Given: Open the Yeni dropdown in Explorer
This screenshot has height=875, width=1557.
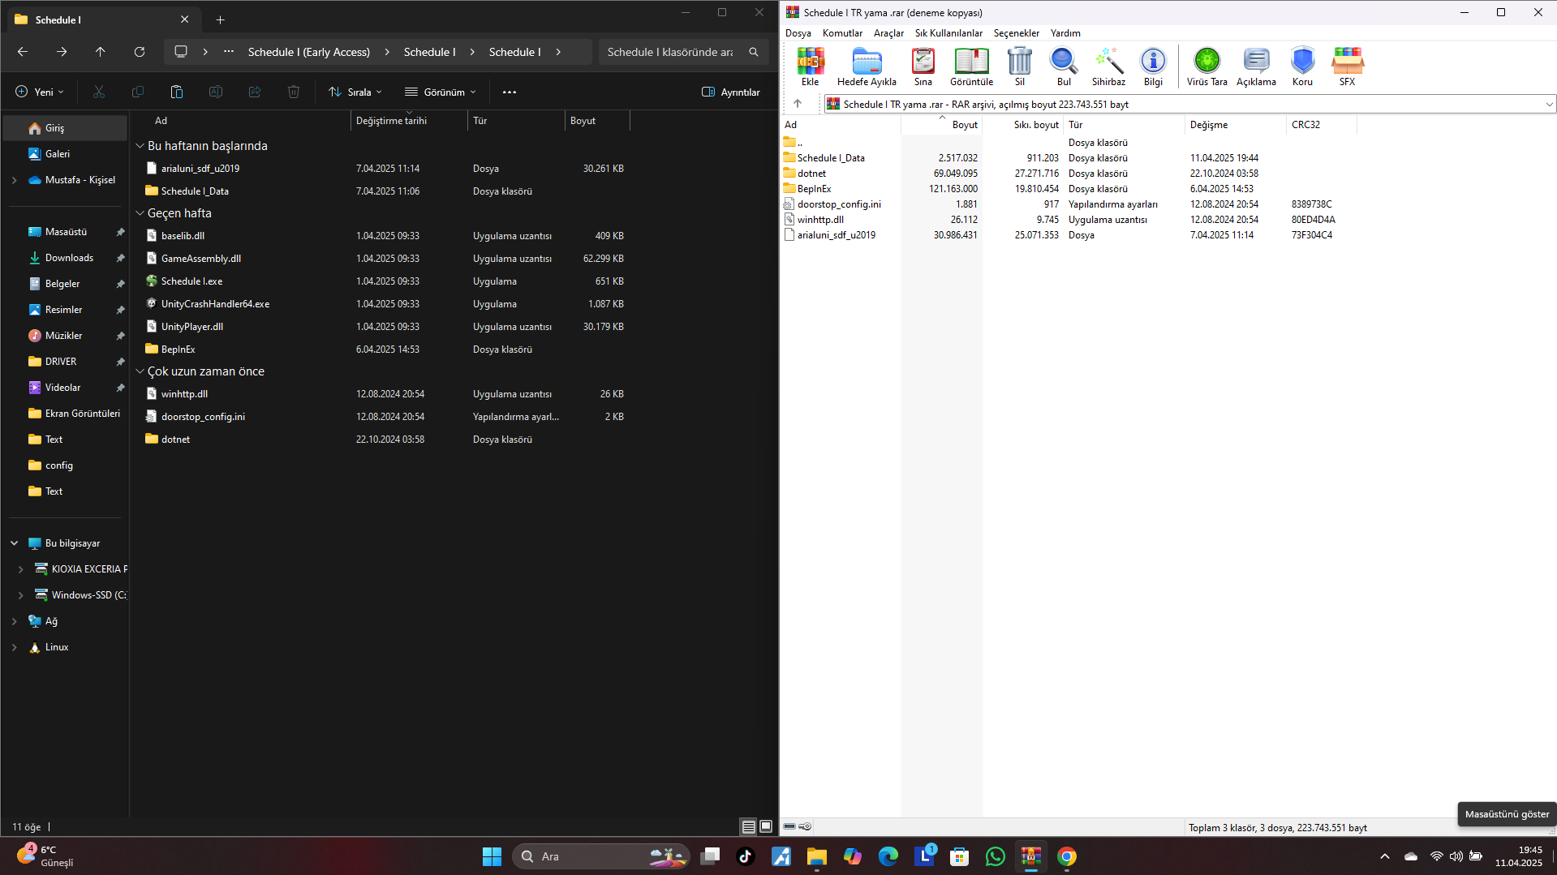Looking at the screenshot, I should point(40,92).
